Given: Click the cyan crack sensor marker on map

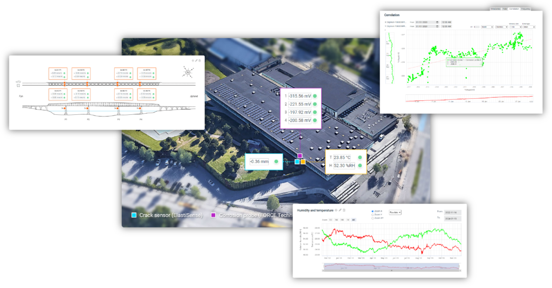Looking at the screenshot, I should coord(297,161).
